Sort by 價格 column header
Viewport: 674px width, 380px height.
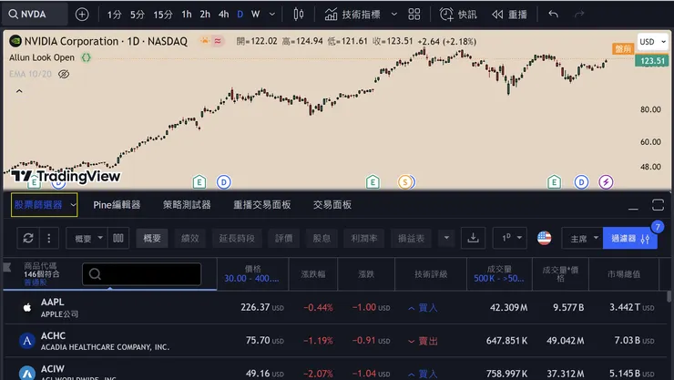click(x=252, y=273)
